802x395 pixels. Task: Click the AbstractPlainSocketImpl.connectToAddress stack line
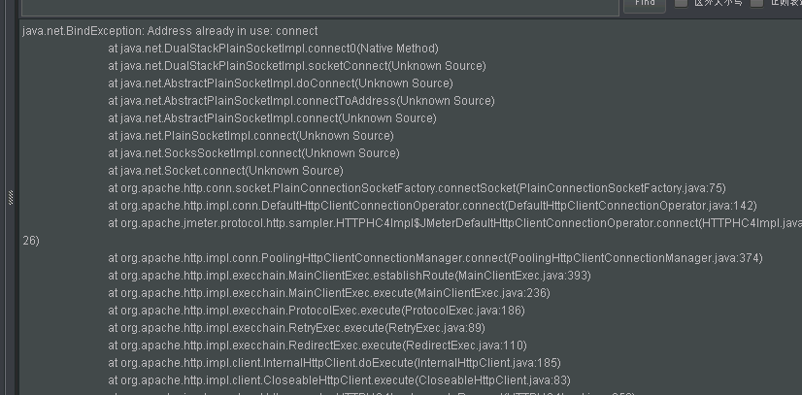[x=301, y=101]
